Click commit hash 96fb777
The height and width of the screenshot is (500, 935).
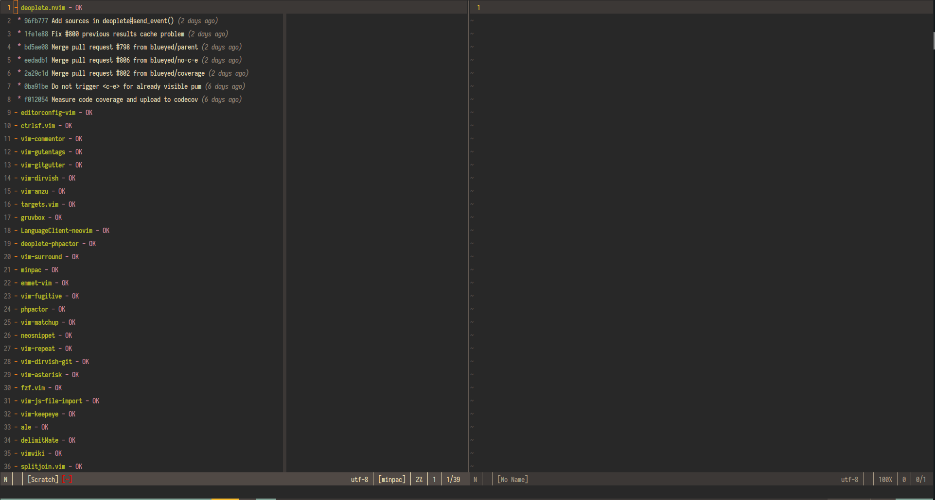point(36,21)
